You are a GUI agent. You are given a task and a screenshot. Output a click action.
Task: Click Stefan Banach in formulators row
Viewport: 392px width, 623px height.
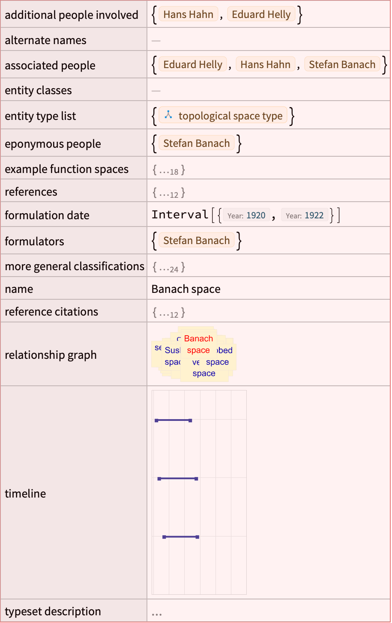click(197, 241)
